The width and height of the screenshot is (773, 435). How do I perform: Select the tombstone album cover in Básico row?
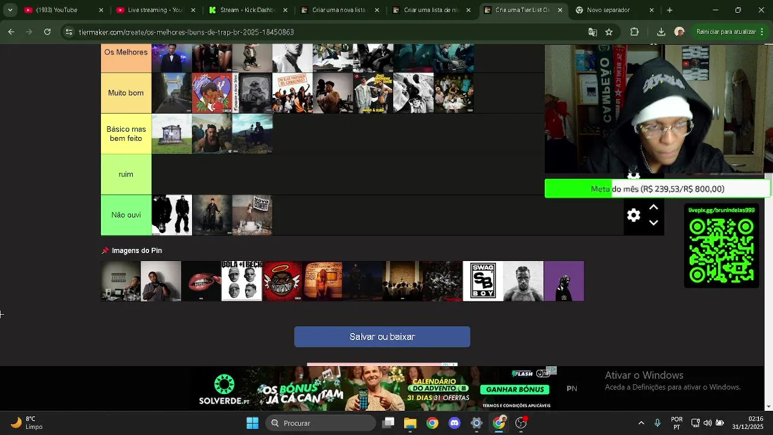[172, 134]
